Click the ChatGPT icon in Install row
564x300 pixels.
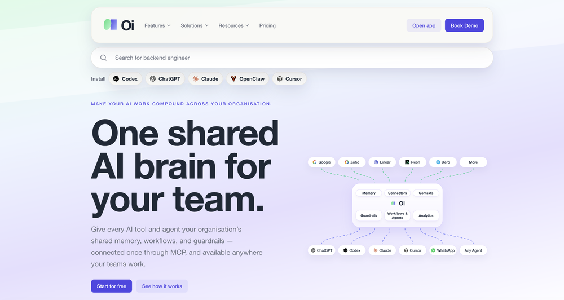153,79
